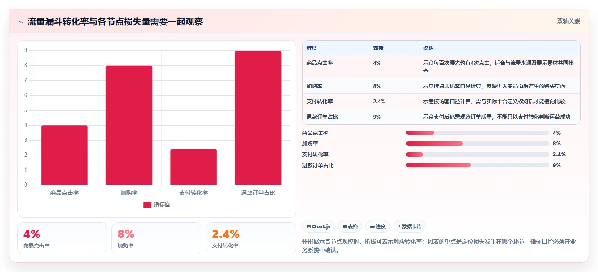Click the 退款订单占比 bar in the chart
Image resolution: width=598 pixels, height=272 pixels.
click(x=258, y=118)
